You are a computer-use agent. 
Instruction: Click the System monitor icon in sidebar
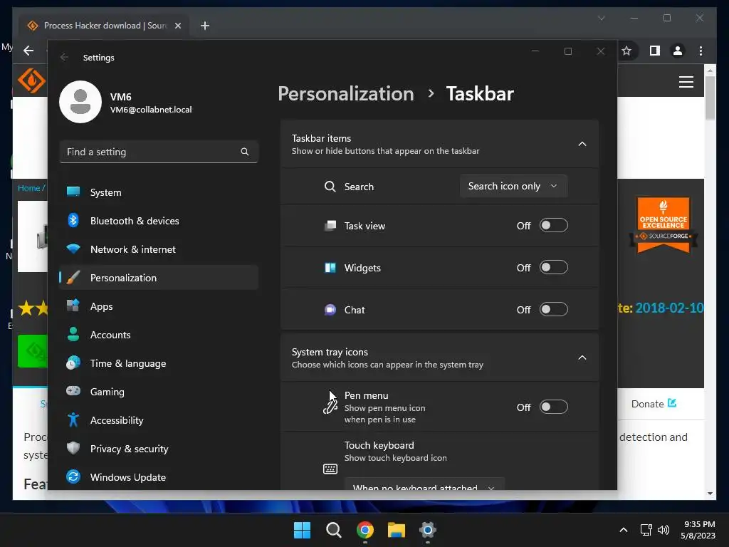(x=73, y=192)
